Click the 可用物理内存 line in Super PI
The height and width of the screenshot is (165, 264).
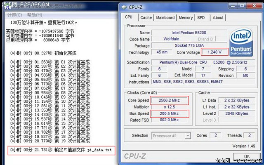click(x=40, y=35)
